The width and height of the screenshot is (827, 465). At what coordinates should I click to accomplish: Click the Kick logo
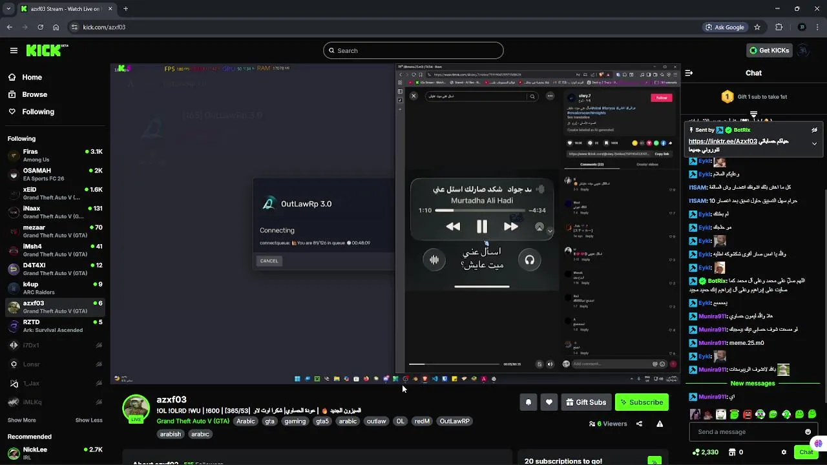[x=47, y=50]
